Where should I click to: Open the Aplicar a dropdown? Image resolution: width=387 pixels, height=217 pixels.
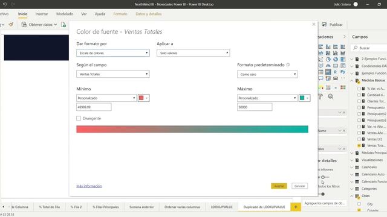[x=193, y=53]
